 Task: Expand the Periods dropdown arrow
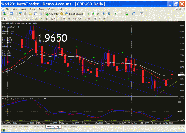[137, 14]
